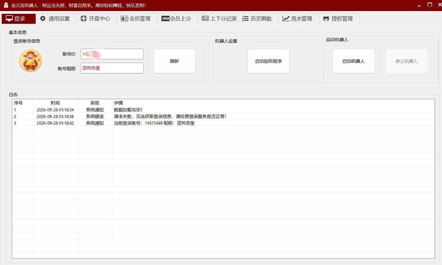Image resolution: width=442 pixels, height=265 pixels.
Task: Click the VISA icon of 会员上分
Action: 165,18
